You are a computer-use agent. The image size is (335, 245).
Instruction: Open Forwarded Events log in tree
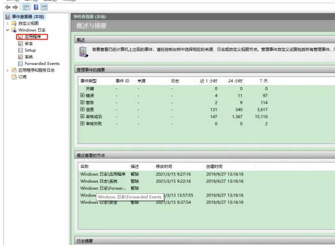[x=42, y=64]
